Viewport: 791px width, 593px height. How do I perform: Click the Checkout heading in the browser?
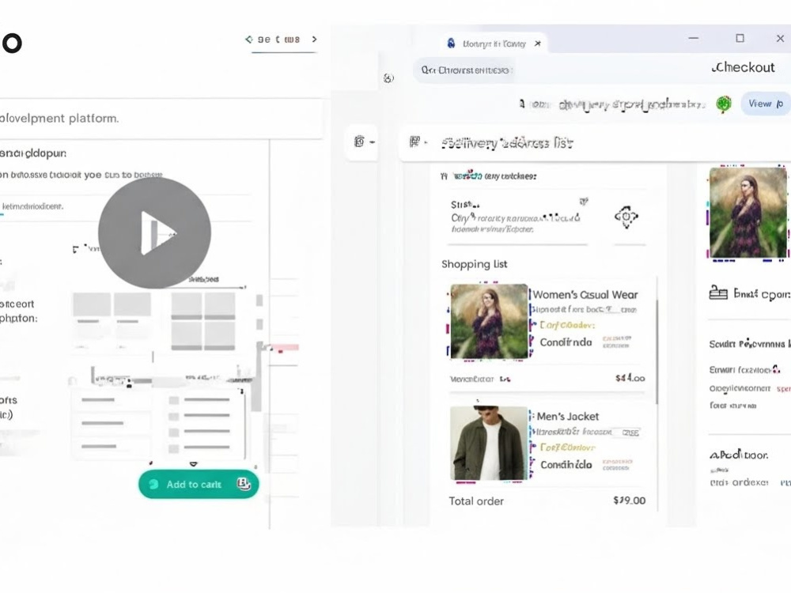[743, 67]
